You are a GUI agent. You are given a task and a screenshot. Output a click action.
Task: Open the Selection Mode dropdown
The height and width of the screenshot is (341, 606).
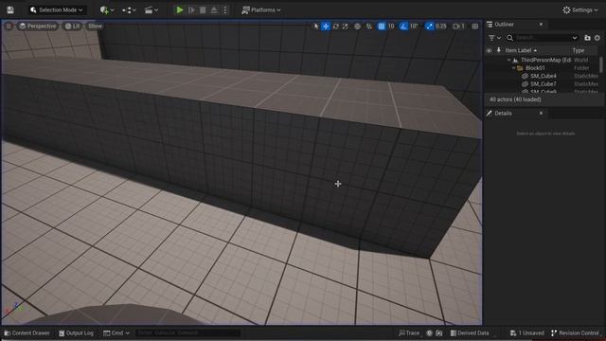(57, 10)
